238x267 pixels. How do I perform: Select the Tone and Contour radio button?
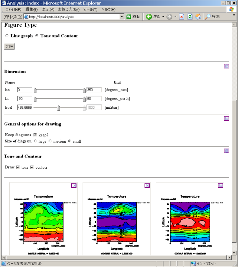tap(37, 36)
